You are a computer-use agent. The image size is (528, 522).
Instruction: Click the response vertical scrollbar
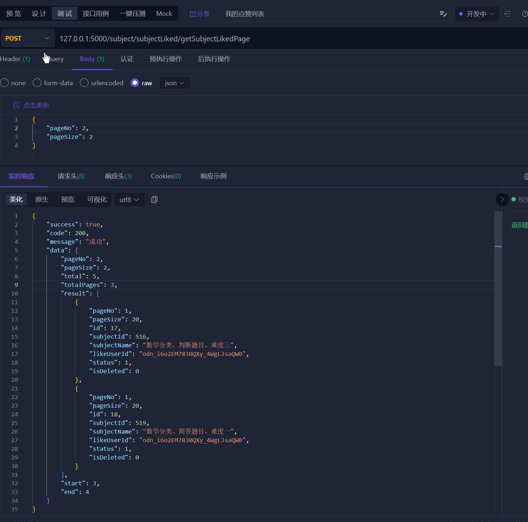click(x=498, y=289)
